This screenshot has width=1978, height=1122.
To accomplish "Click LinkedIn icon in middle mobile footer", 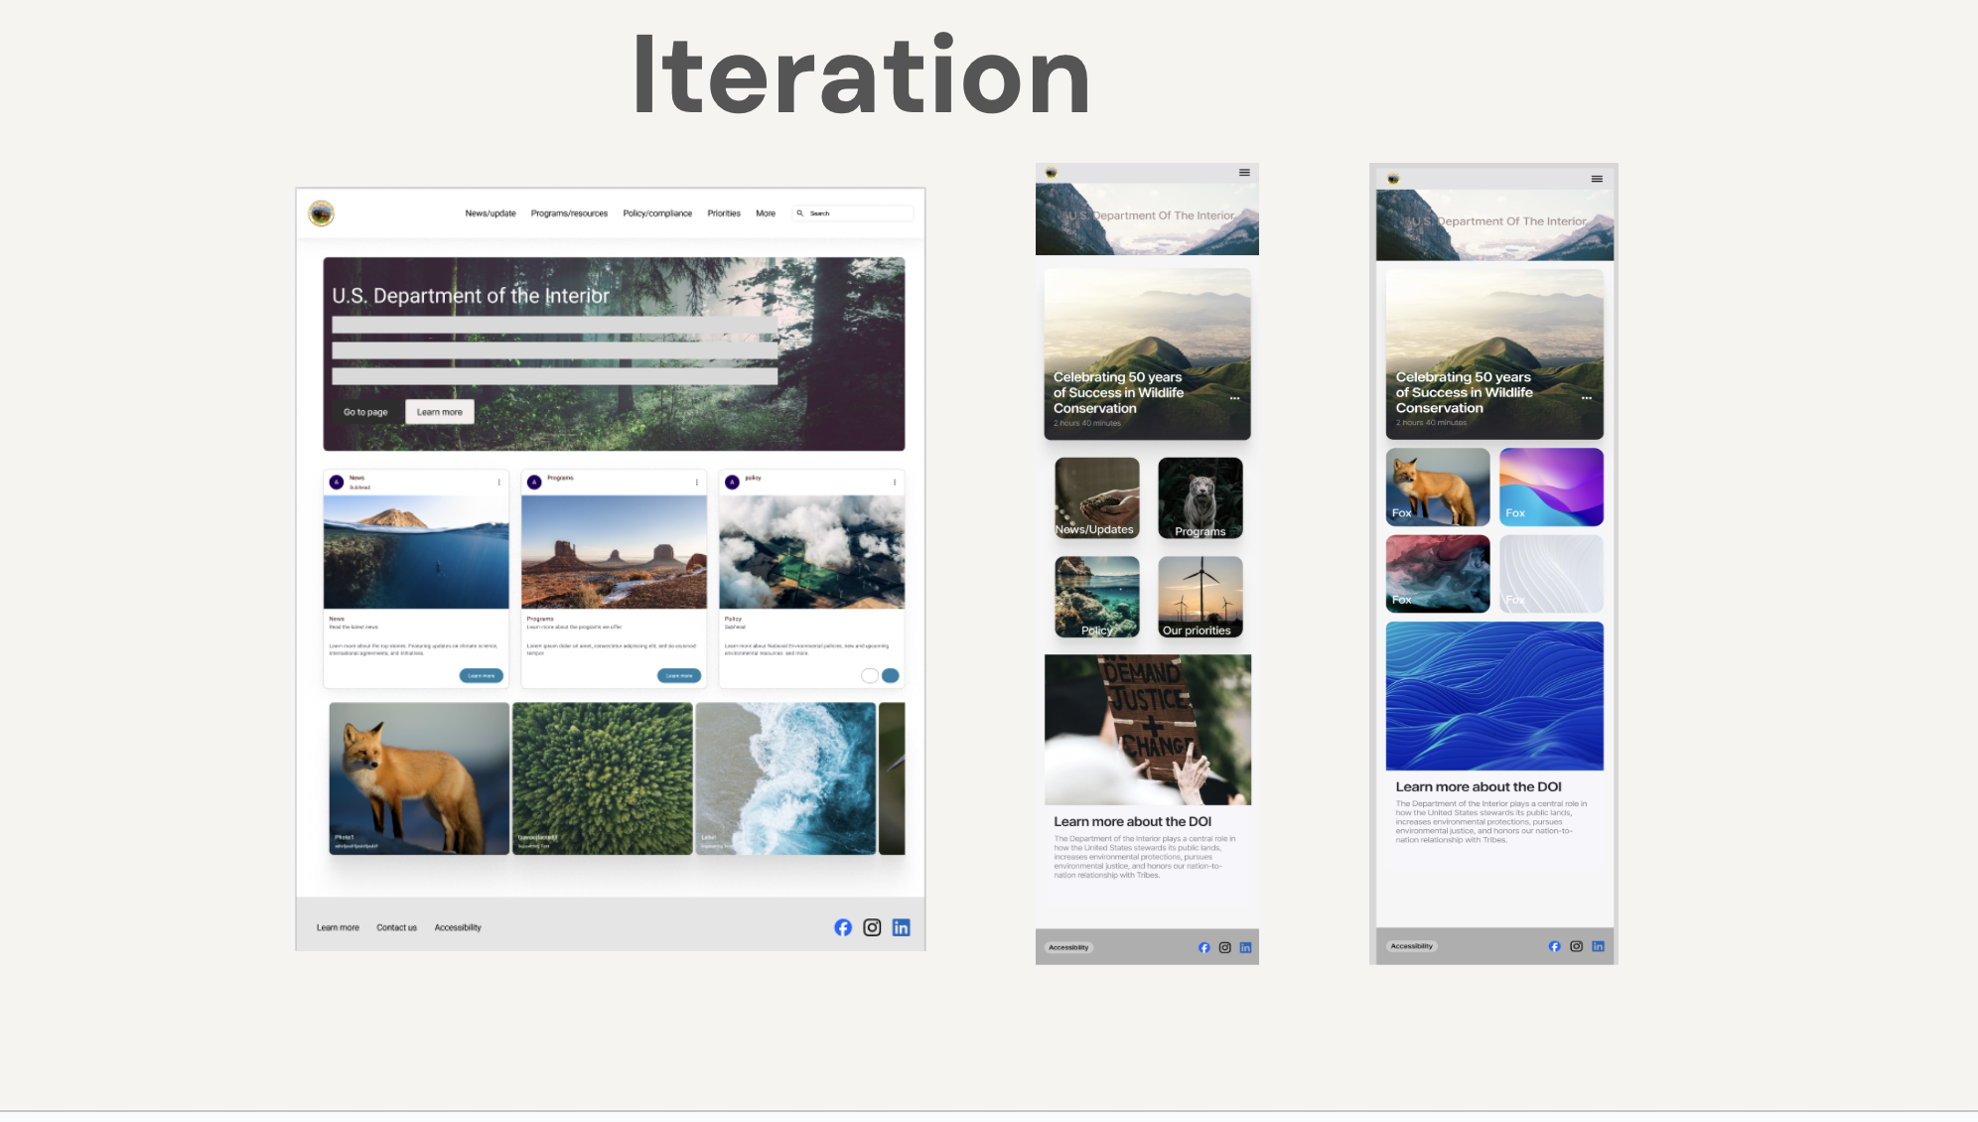I will [x=1245, y=948].
